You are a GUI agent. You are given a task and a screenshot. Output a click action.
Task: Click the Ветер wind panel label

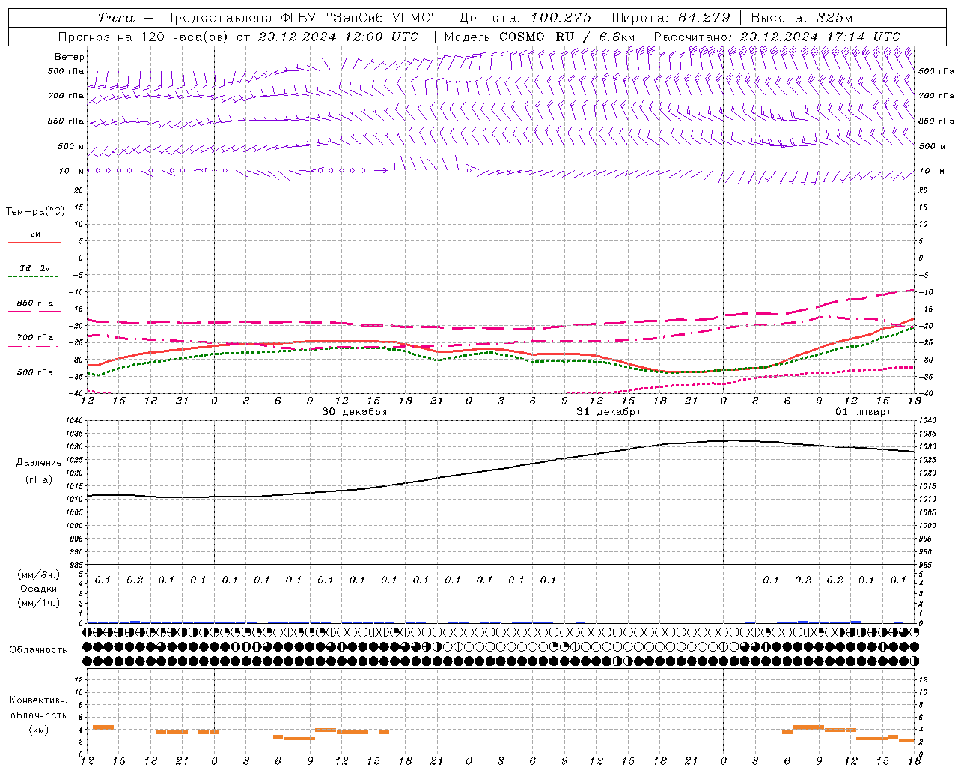coord(70,57)
